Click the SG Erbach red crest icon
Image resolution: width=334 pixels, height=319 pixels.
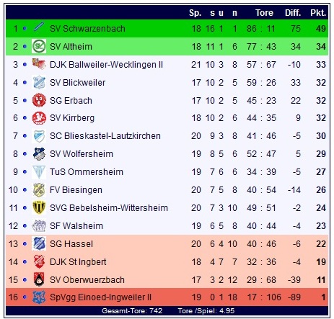pyautogui.click(x=39, y=100)
